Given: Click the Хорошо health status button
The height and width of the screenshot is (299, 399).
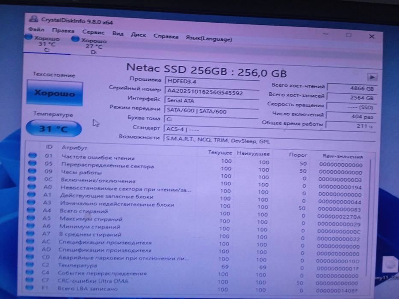Looking at the screenshot, I should pyautogui.click(x=55, y=93).
